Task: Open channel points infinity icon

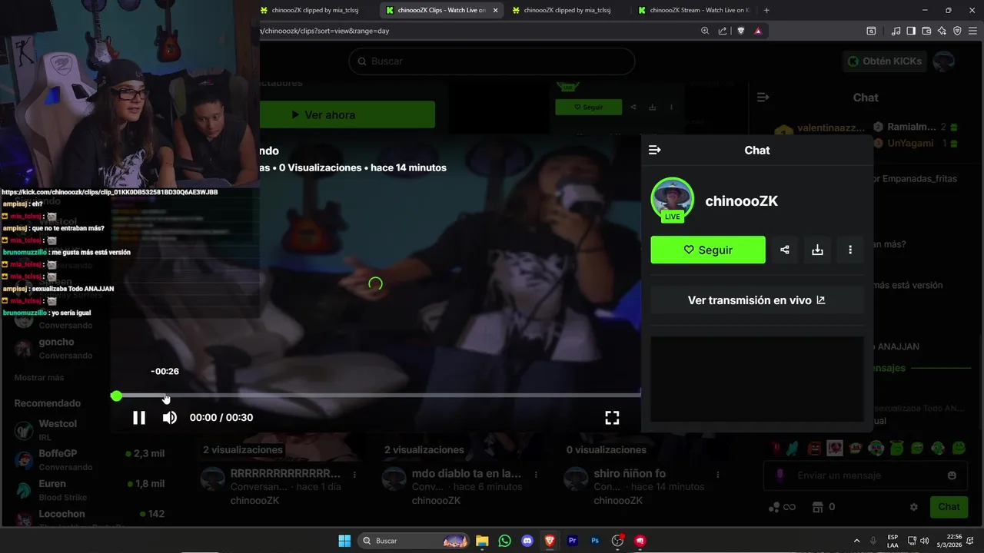Action: click(782, 507)
